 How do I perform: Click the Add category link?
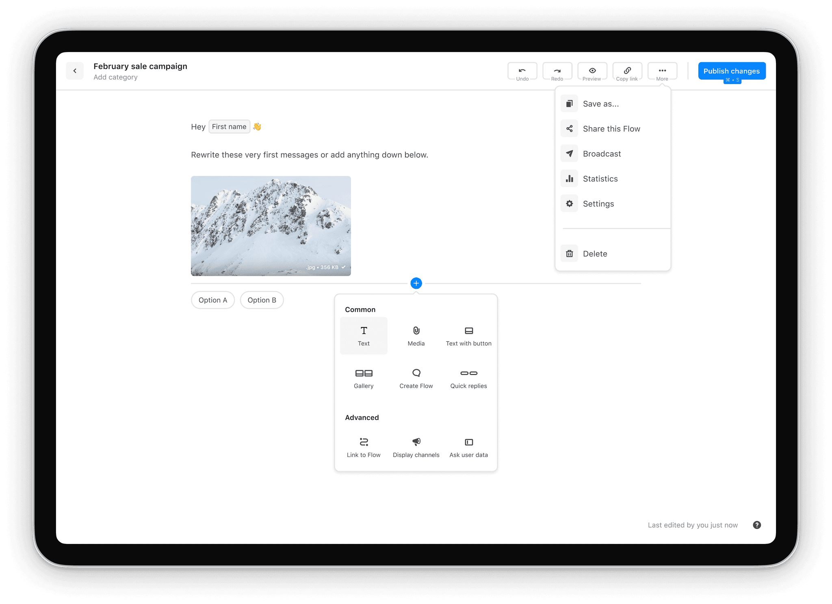coord(115,77)
